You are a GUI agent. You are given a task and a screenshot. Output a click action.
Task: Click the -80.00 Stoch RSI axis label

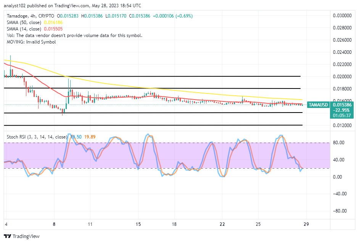[x=340, y=211]
